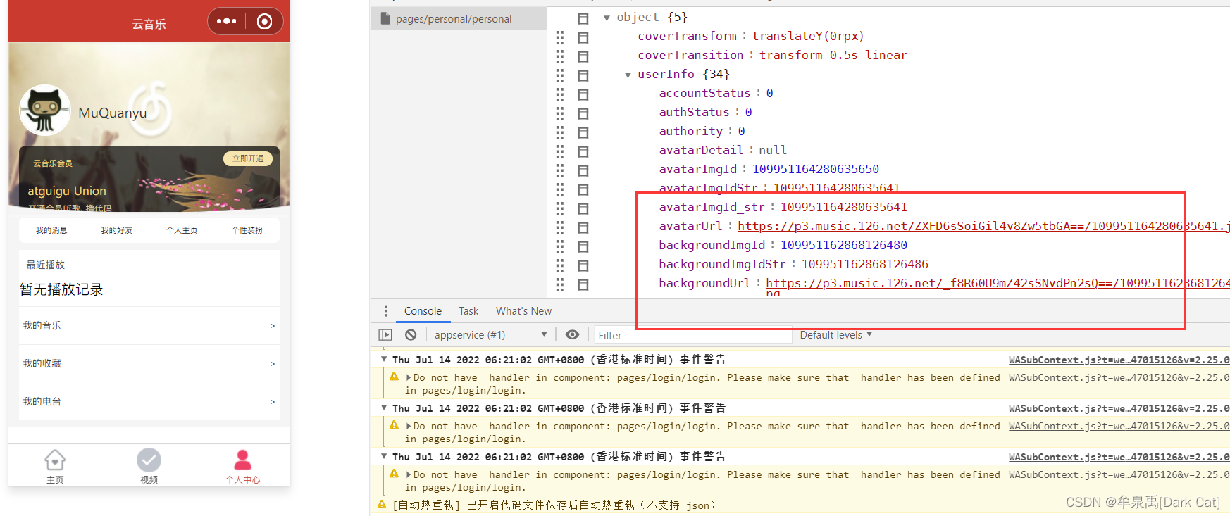1230x516 pixels.
Task: Click the square icon beside avatarUrl
Action: (x=583, y=227)
